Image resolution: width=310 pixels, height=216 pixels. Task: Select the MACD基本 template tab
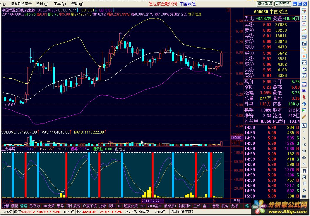click(x=155, y=206)
